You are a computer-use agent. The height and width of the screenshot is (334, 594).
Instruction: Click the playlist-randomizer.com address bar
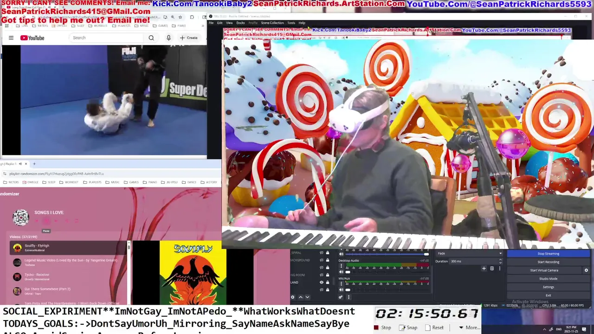(x=111, y=173)
